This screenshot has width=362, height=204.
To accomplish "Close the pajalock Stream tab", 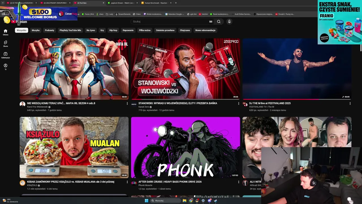I will (x=137, y=3).
